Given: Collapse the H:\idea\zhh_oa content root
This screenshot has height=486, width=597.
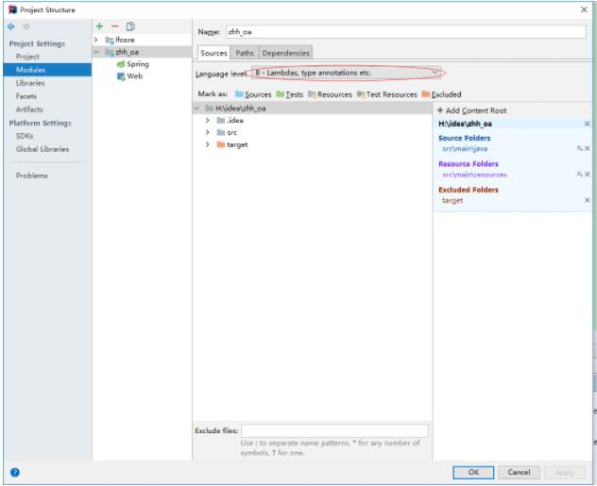Looking at the screenshot, I should click(x=197, y=109).
